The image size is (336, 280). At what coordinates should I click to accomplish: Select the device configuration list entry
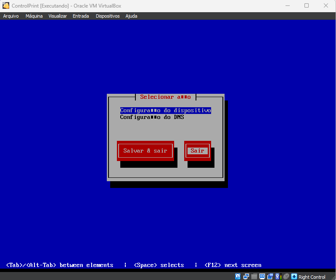pos(165,110)
